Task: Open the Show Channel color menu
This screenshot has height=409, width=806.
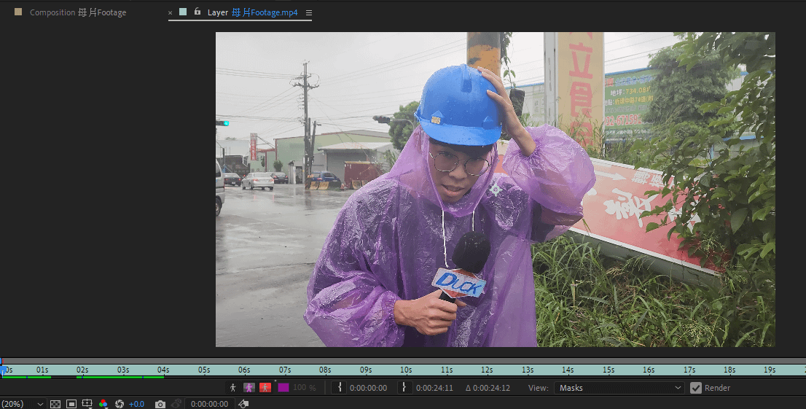Action: click(x=103, y=404)
